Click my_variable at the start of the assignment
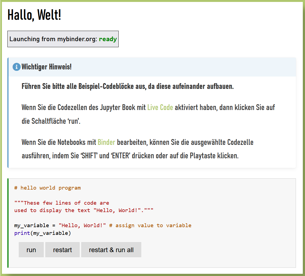The height and width of the screenshot is (276, 305). point(31,226)
